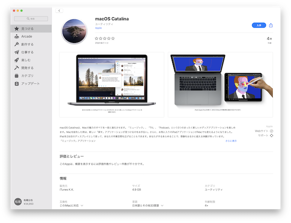Click the compass icon beside Webサイト

coord(271,131)
